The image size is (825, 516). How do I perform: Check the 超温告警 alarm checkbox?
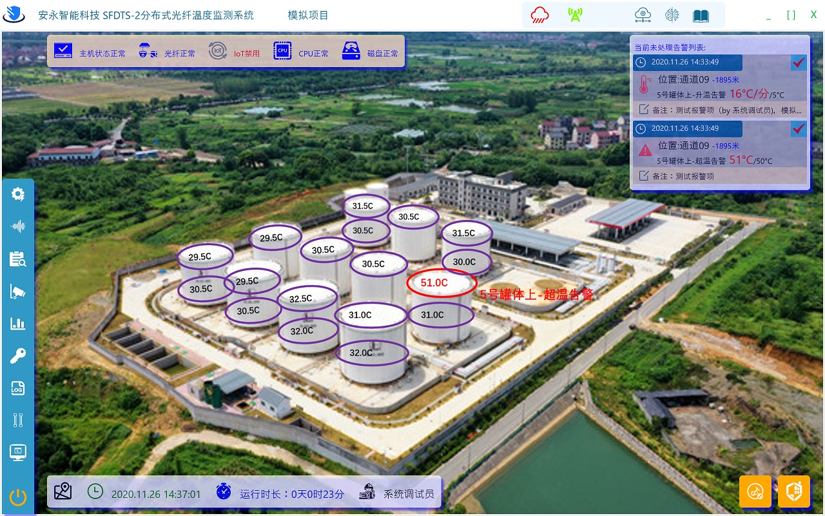799,128
